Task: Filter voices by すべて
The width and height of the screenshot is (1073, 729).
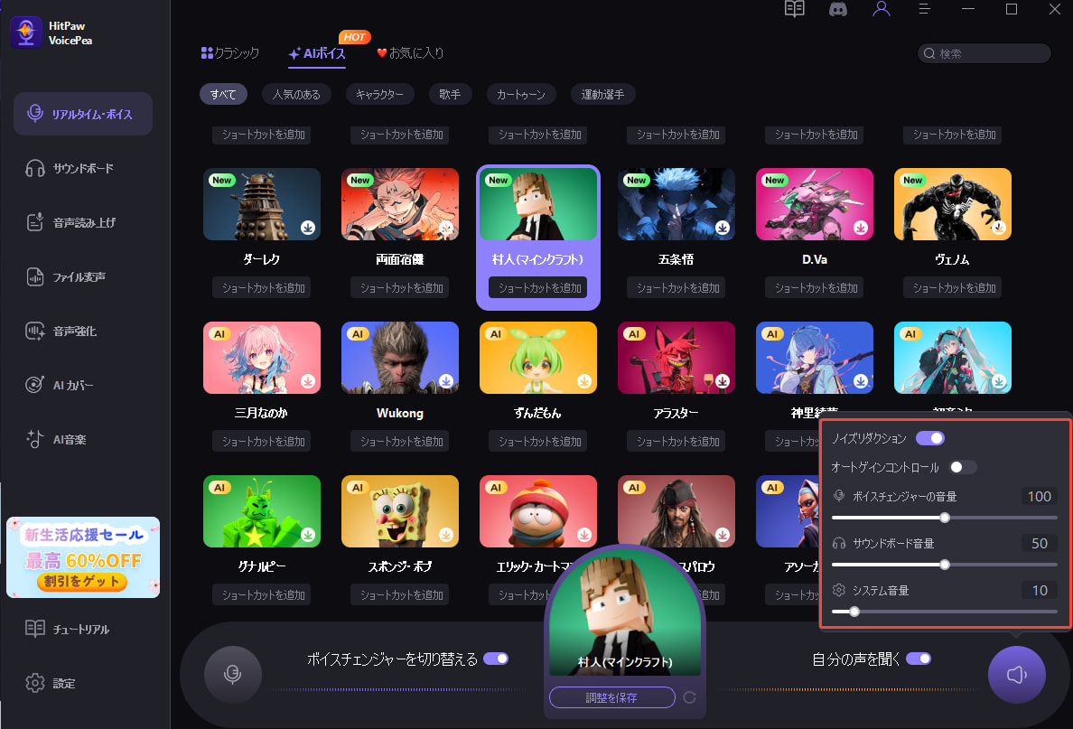Action: (x=223, y=94)
